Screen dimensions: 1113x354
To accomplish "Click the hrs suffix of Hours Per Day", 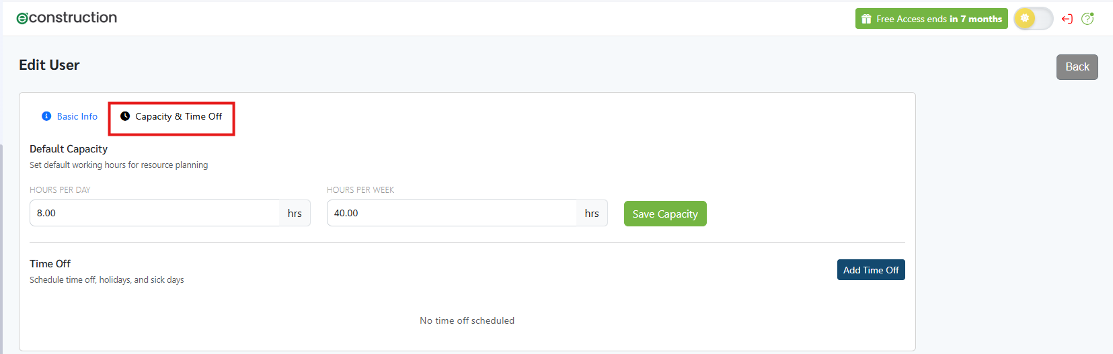I will 295,213.
